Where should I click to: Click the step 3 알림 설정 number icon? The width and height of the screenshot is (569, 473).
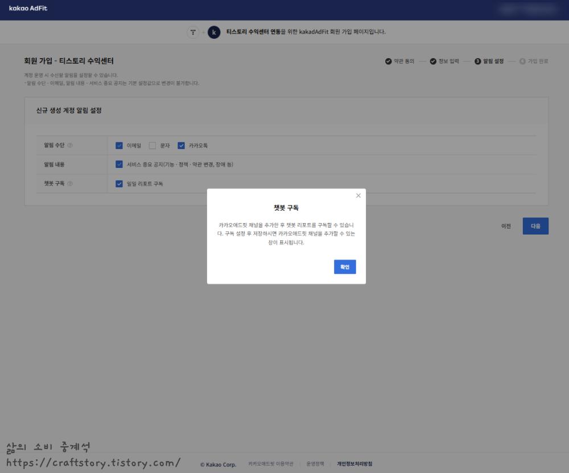coord(477,61)
